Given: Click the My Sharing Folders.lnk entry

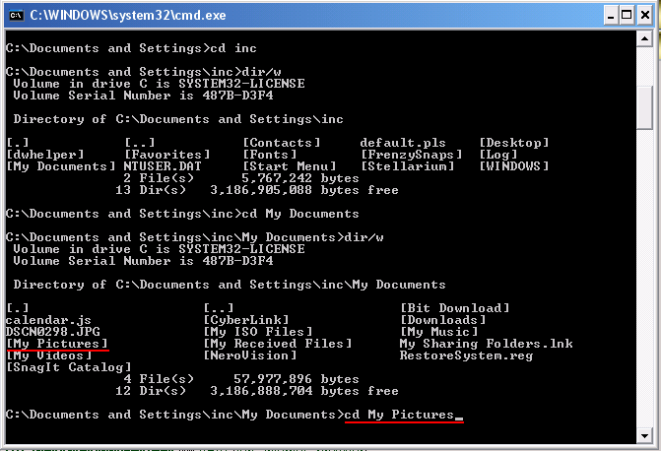Looking at the screenshot, I should (x=486, y=344).
